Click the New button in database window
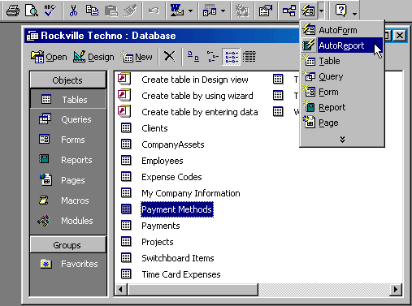 (x=137, y=57)
